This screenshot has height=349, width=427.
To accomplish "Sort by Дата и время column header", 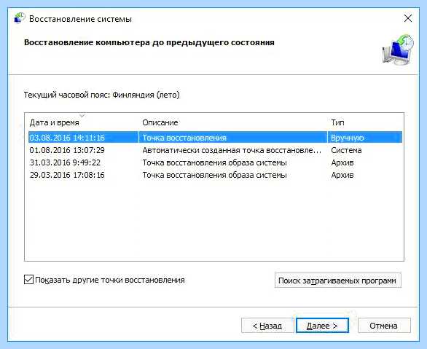I will pos(54,123).
